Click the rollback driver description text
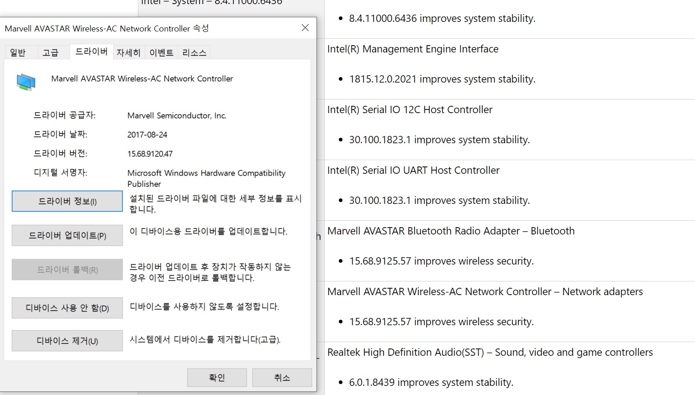 point(210,272)
